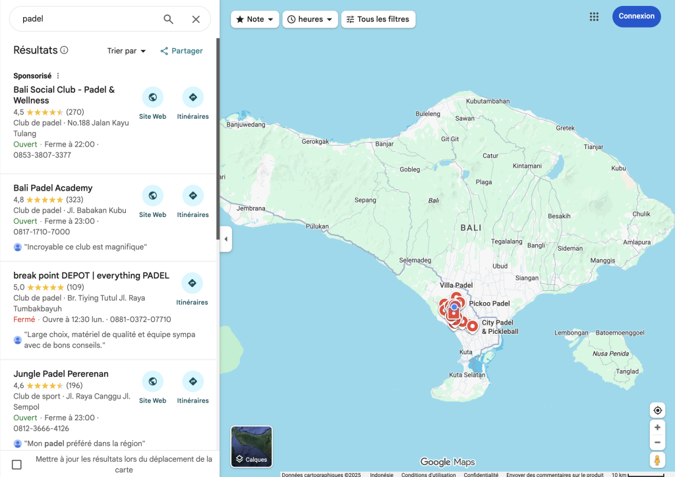Screen dimensions: 675x477
Task: Click the Ubud label on map
Action: point(500,267)
